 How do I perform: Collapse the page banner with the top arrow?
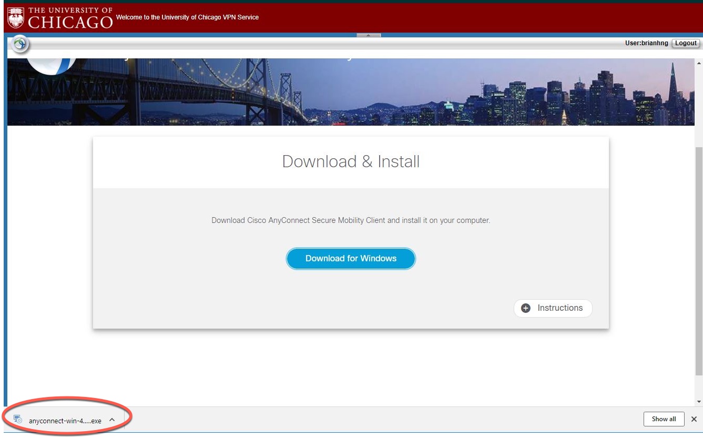click(x=370, y=36)
